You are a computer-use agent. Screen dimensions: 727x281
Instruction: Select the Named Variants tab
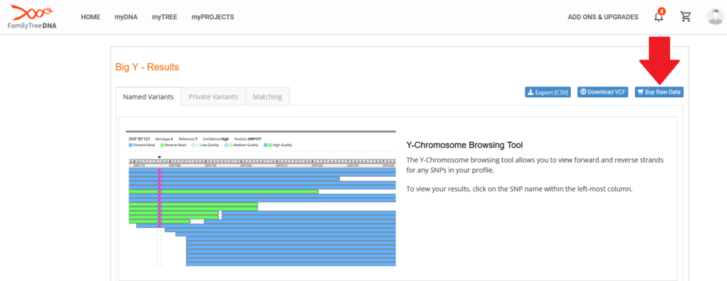148,97
